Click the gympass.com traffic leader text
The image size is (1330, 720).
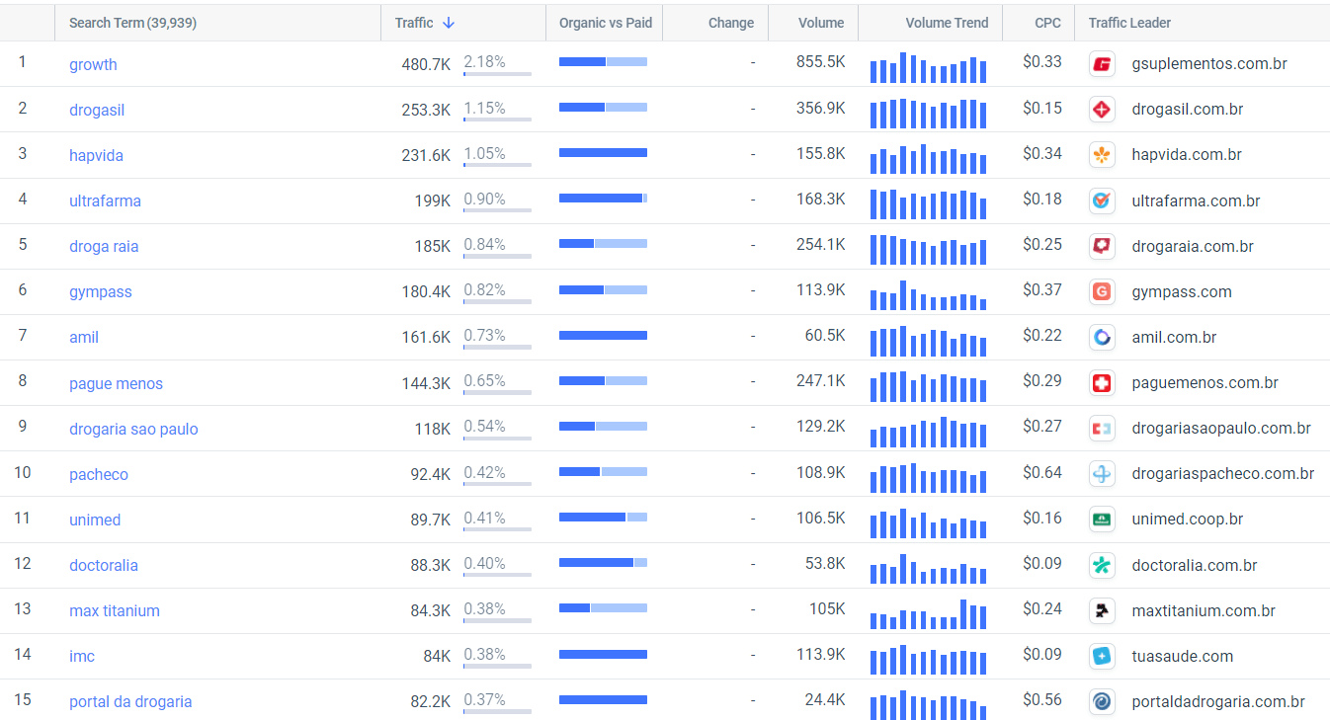click(x=1182, y=291)
